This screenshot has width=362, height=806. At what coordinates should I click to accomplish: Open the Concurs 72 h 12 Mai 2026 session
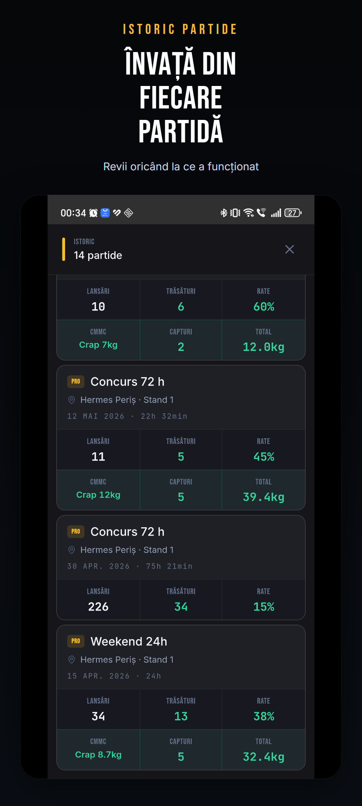pos(181,398)
